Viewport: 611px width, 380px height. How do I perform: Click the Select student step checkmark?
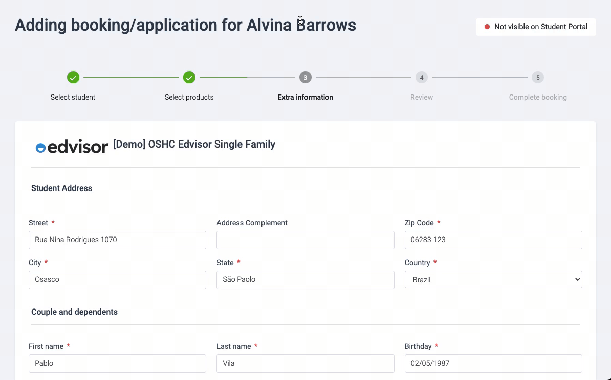[x=73, y=77]
